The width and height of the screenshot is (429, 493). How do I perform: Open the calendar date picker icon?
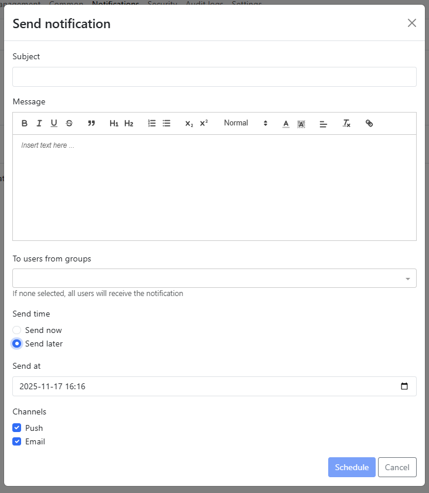pyautogui.click(x=404, y=386)
